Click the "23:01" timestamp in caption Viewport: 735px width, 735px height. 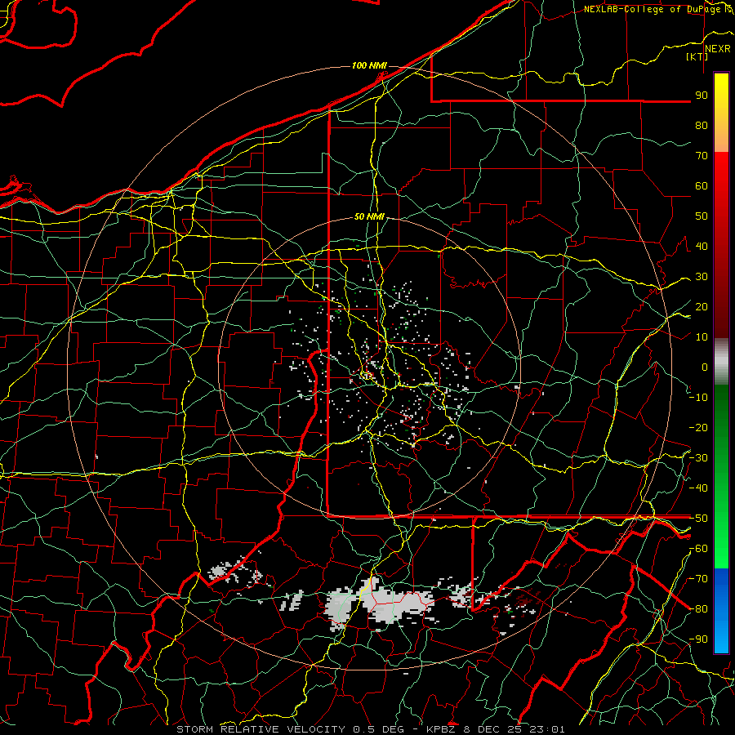[547, 729]
